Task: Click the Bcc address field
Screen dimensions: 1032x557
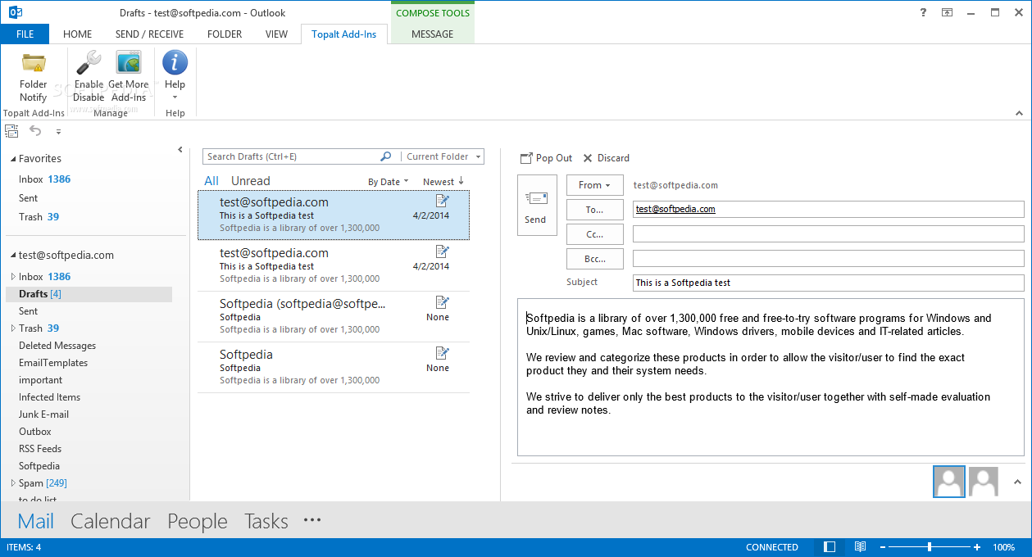Action: tap(828, 259)
